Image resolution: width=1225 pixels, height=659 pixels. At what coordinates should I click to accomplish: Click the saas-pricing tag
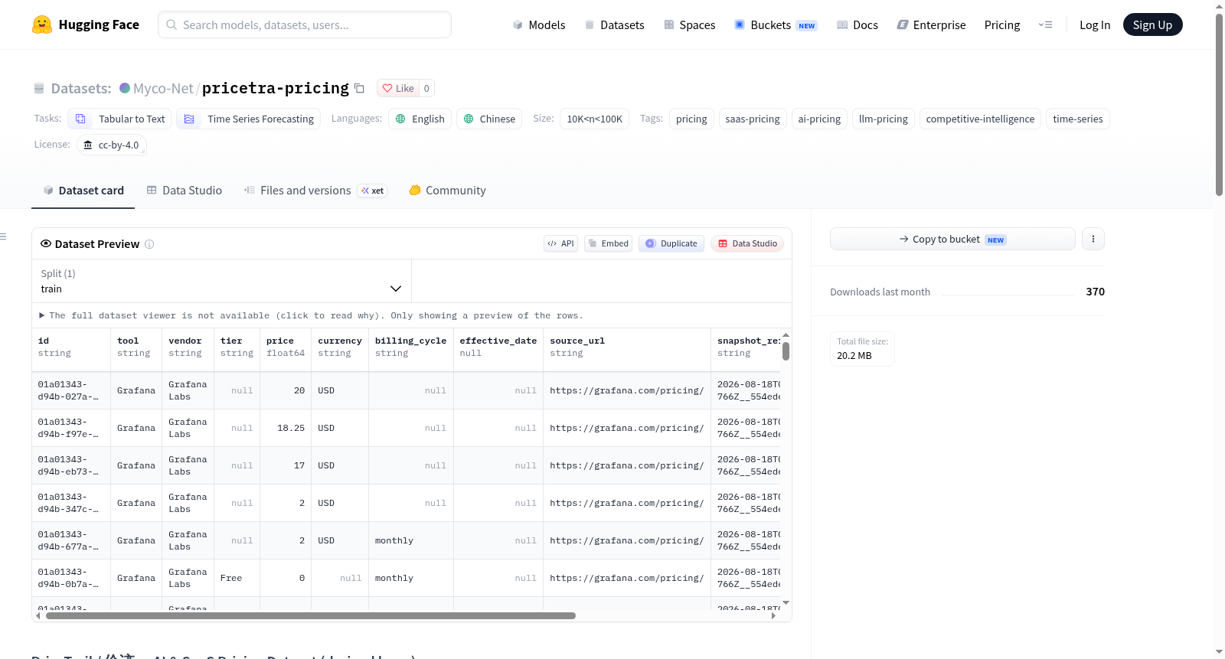pos(753,119)
